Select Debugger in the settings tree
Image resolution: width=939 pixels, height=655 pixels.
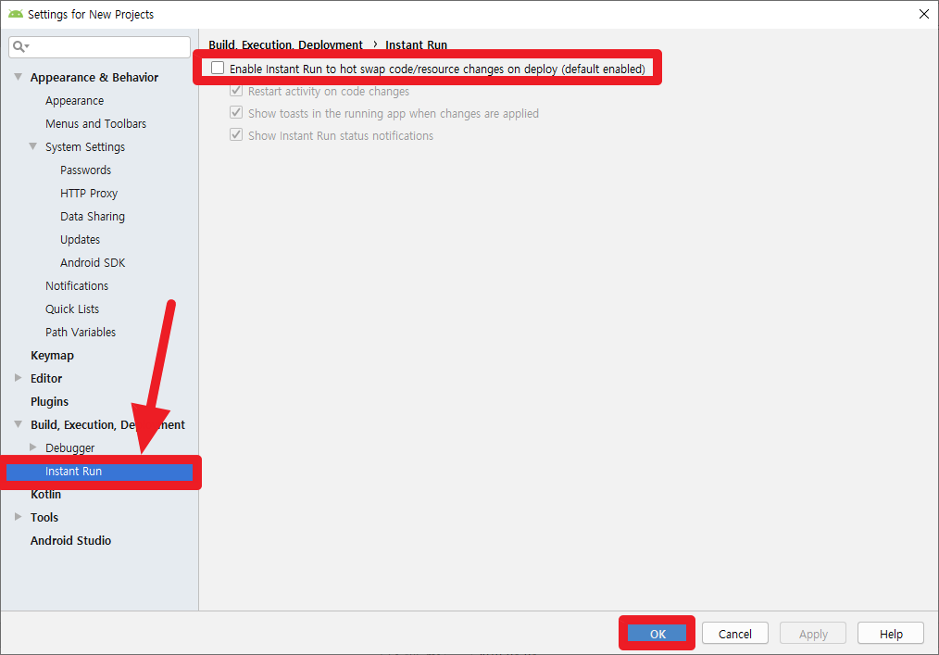point(69,447)
